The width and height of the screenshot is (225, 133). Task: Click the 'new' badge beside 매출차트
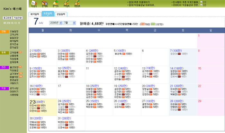(20, 77)
